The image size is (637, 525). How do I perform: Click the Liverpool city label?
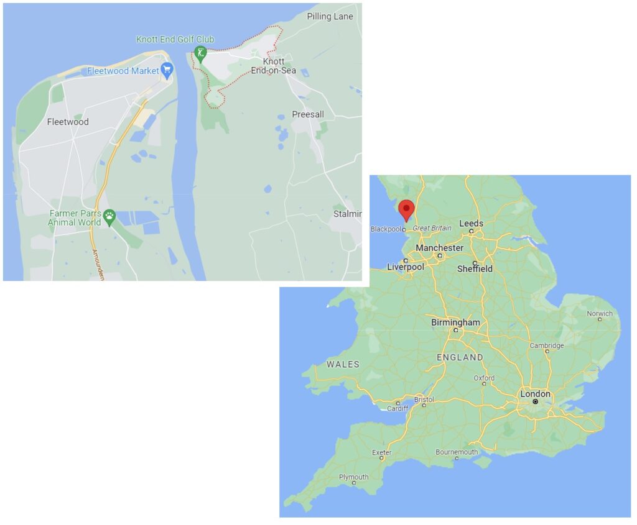[406, 267]
